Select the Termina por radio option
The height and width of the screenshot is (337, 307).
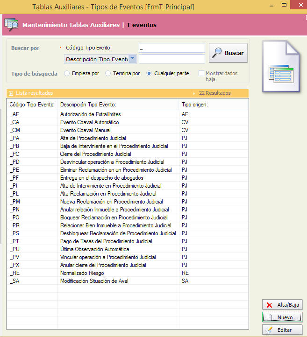coord(108,73)
